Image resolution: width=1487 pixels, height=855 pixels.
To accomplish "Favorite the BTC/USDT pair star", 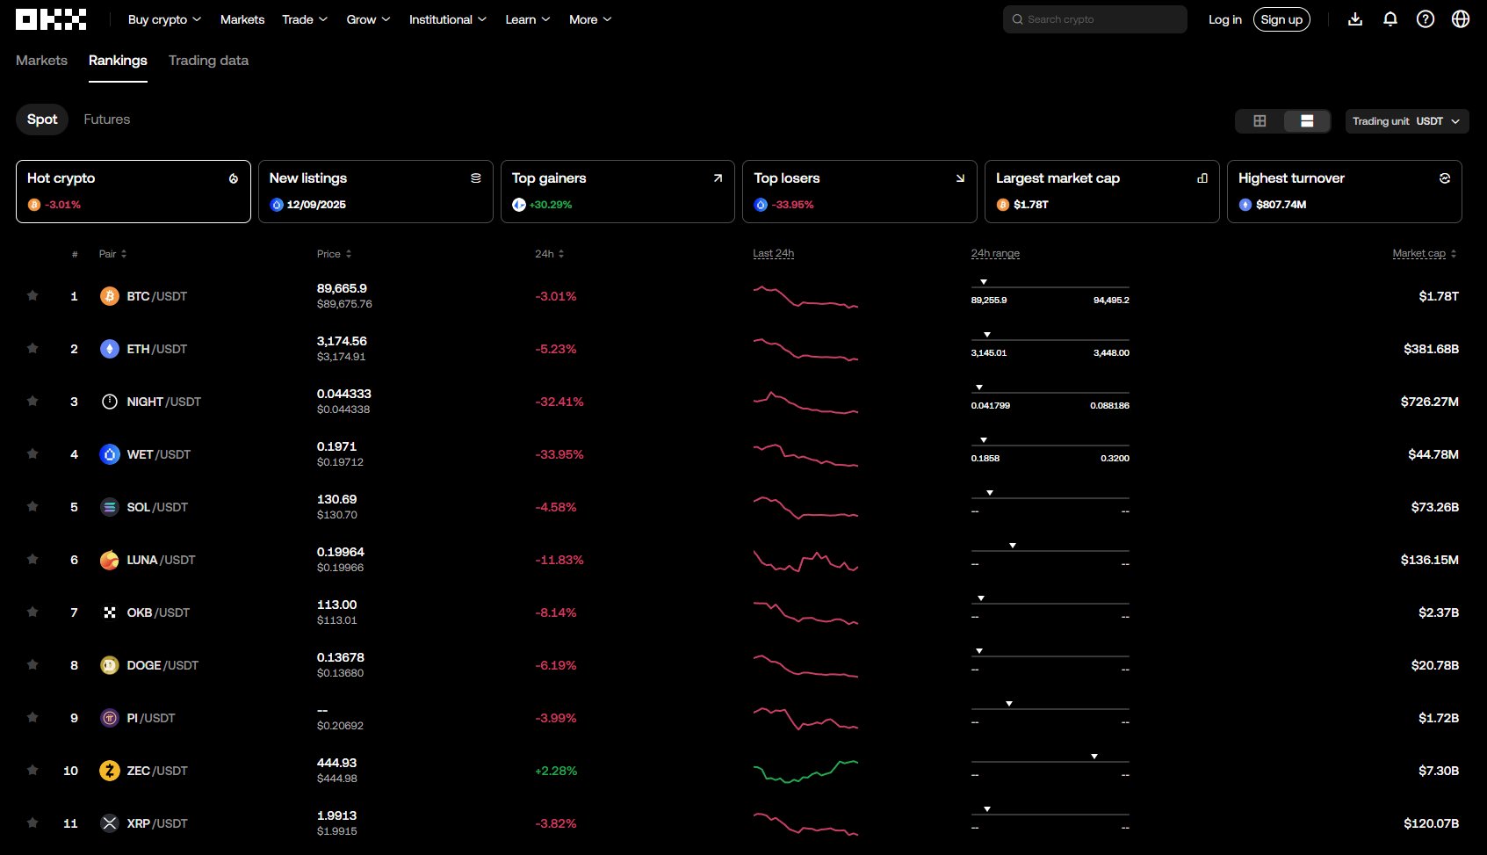I will (32, 295).
